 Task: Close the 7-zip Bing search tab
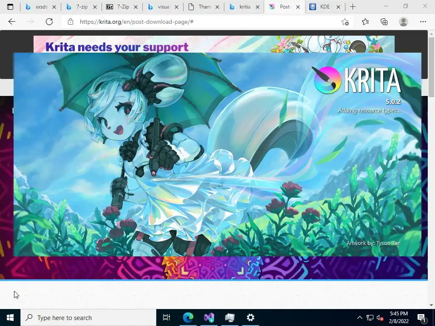(95, 7)
